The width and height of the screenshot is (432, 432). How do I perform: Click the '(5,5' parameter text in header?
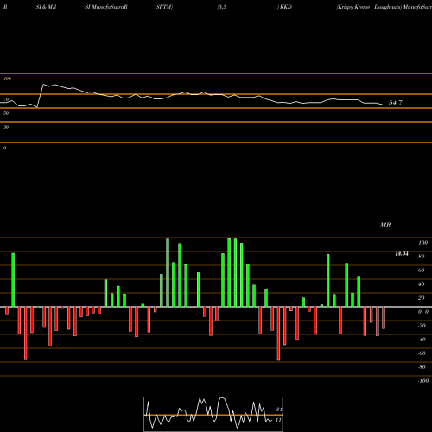tap(222, 7)
